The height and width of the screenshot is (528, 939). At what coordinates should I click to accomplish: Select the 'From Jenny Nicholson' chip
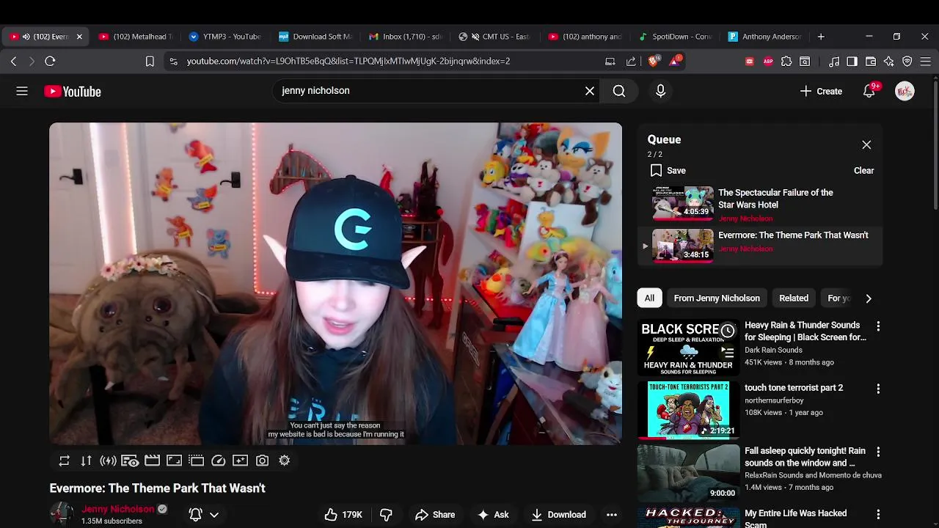coord(717,298)
